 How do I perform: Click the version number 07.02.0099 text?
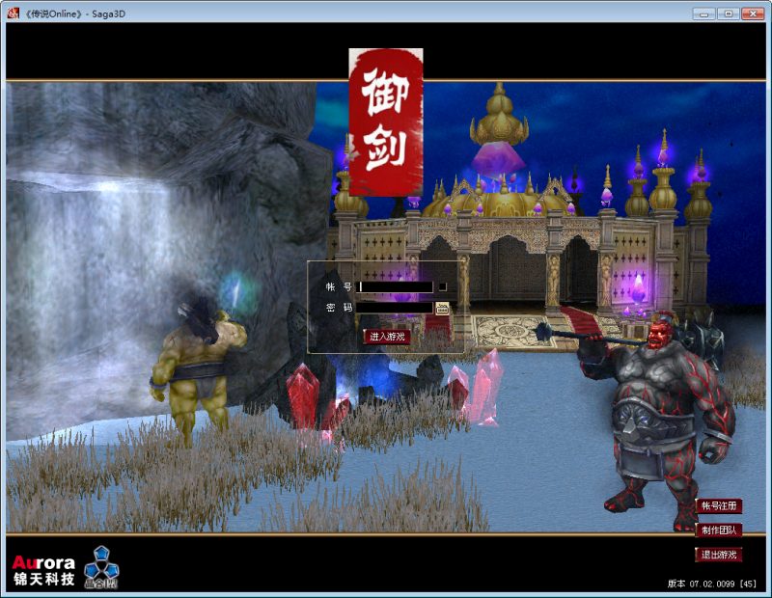(712, 584)
